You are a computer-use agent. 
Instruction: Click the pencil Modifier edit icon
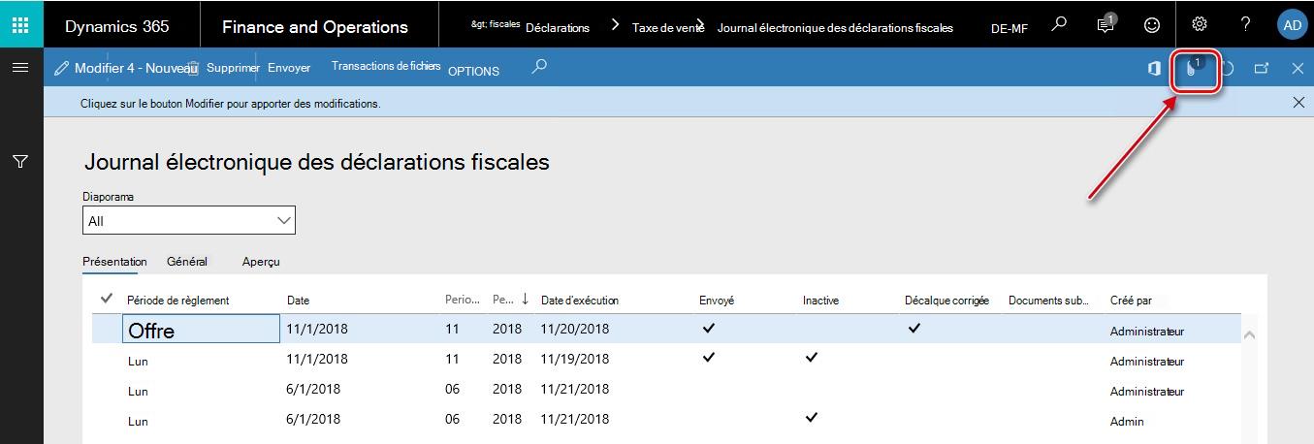tap(62, 69)
